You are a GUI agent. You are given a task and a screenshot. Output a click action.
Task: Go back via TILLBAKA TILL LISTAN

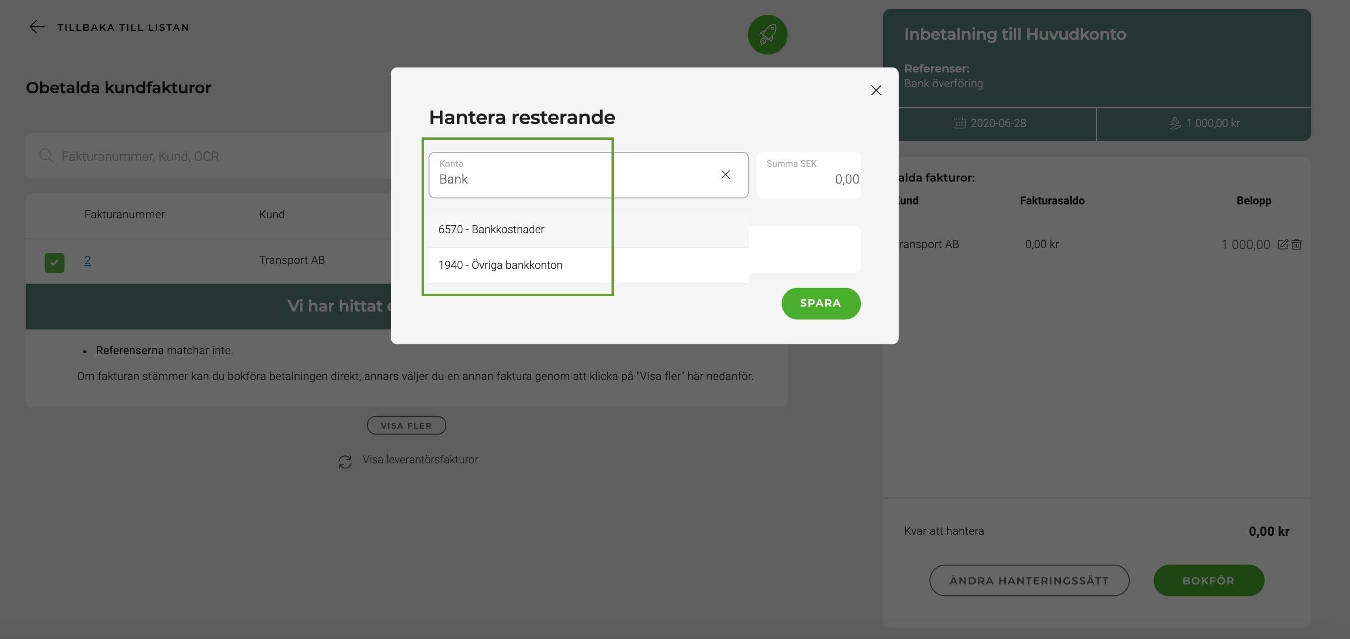coord(123,27)
